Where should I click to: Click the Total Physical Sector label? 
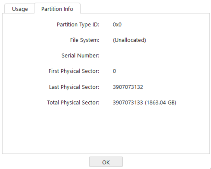[x=73, y=102]
